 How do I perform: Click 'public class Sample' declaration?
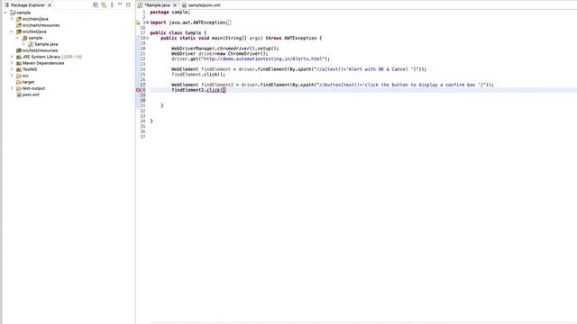tap(176, 32)
